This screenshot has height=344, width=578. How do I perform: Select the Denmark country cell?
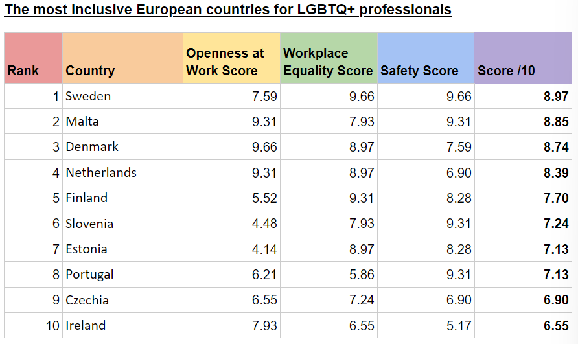92,146
